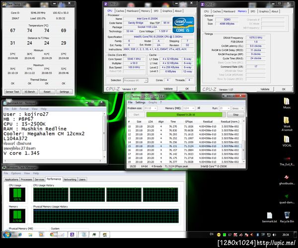Click Sensor Test in Real Temp
298x248 pixels.
(x=12, y=91)
